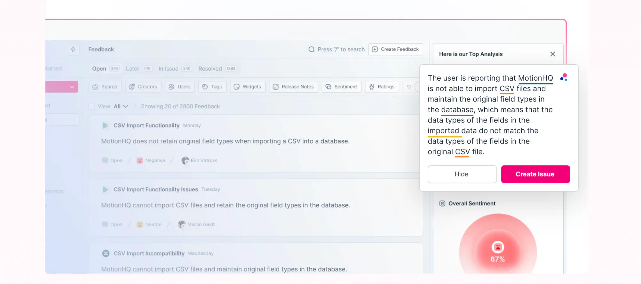Click the Hide button
Image resolution: width=641 pixels, height=284 pixels.
(462, 174)
